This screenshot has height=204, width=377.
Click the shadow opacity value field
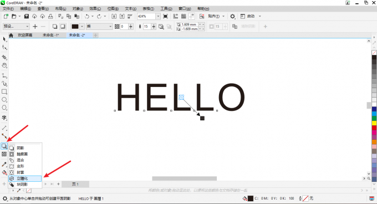(x=124, y=27)
